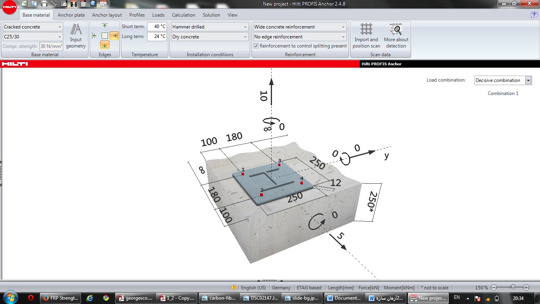
Task: Open the Decisive combination dropdown
Action: (528, 80)
